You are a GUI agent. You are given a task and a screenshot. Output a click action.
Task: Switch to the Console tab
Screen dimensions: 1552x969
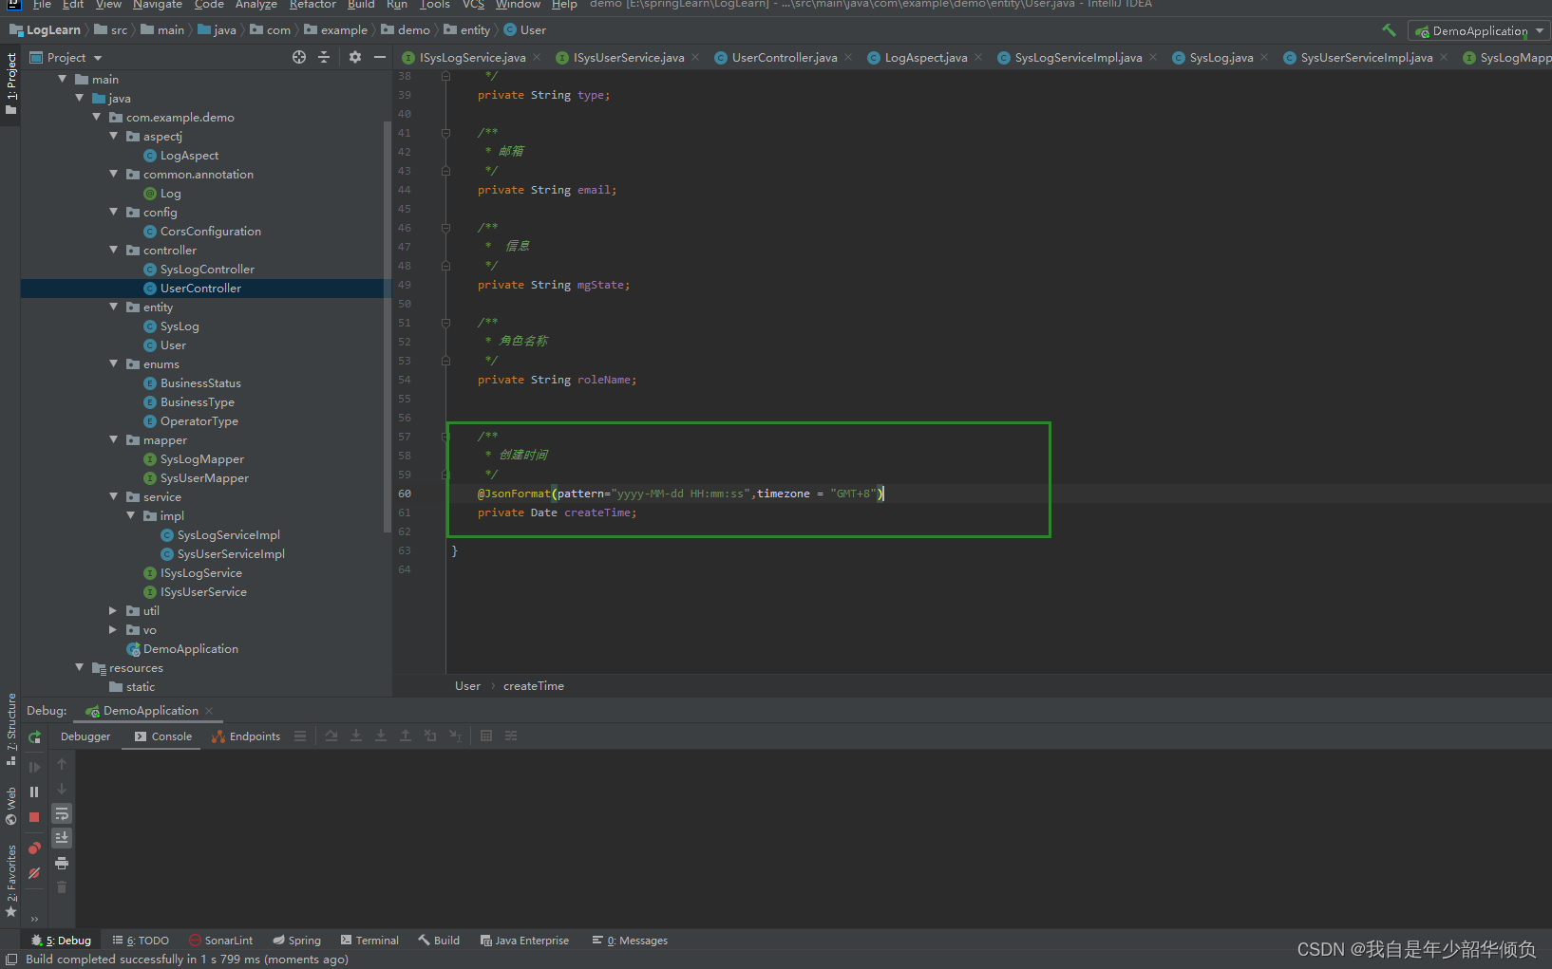[x=162, y=736]
